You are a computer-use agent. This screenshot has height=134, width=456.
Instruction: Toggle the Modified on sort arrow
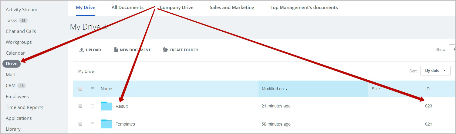pos(287,89)
